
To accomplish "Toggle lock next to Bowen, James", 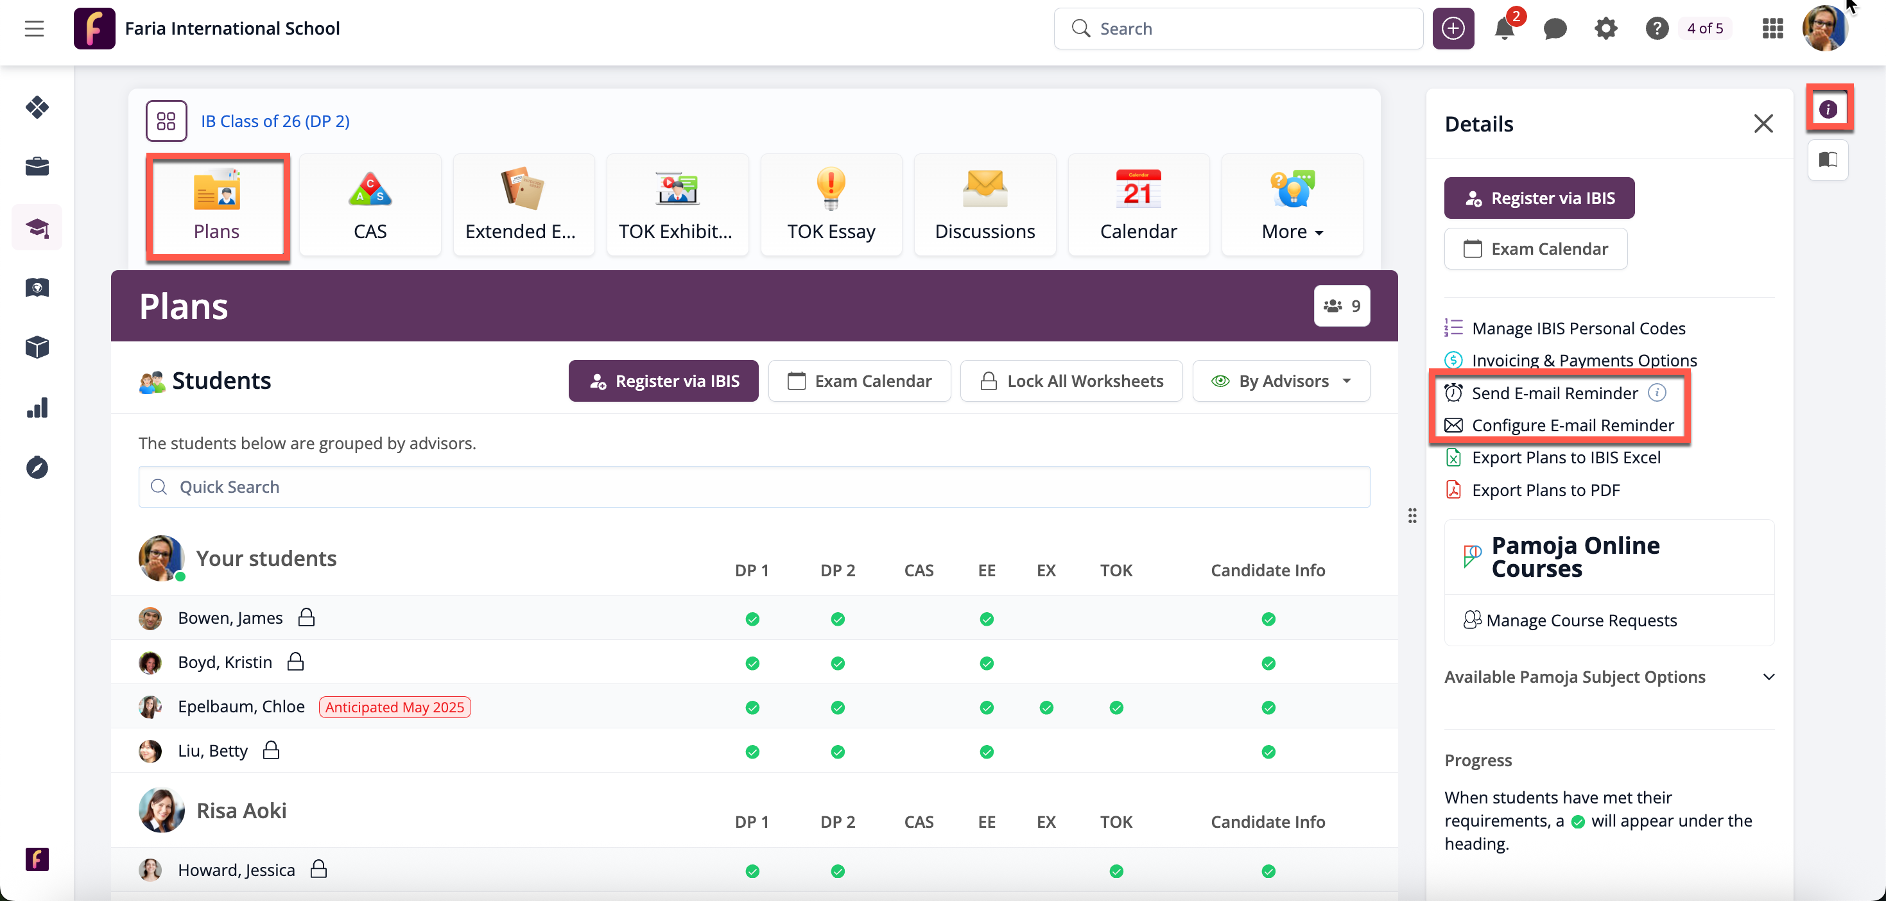I will tap(307, 617).
